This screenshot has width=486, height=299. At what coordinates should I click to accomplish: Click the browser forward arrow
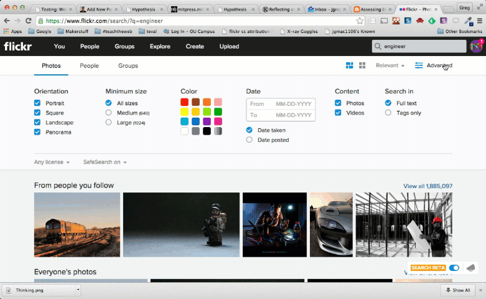click(17, 21)
